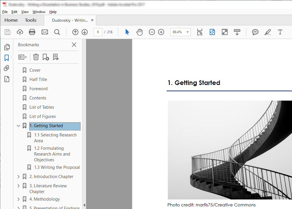Print the current PDF document
The image size is (292, 209).
point(32,32)
